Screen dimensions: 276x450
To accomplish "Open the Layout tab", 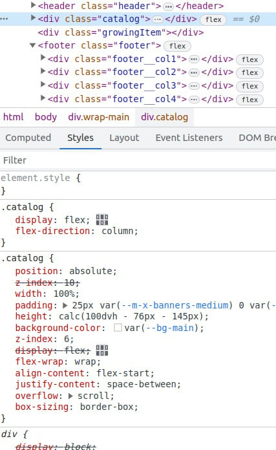I will (x=124, y=138).
